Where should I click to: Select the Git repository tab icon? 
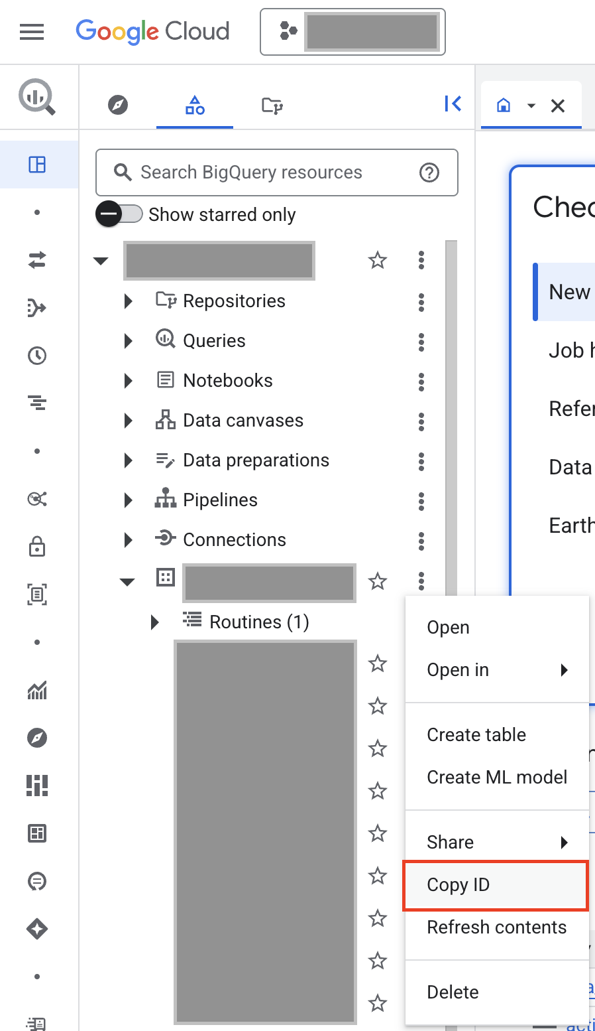click(272, 105)
